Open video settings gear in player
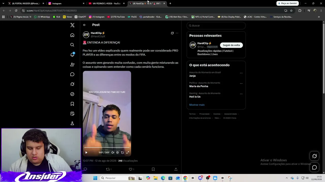The width and height of the screenshot is (325, 182). click(117, 152)
